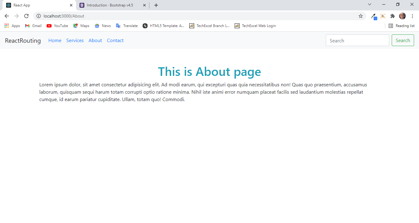The width and height of the screenshot is (419, 223).
Task: Open Gmail from the bookmarks bar
Action: 33,26
